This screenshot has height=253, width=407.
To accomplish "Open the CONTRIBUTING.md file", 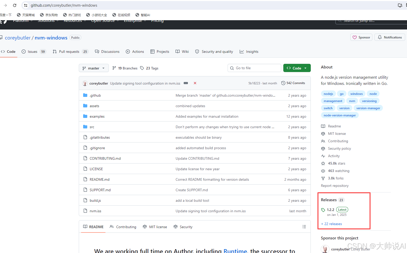I will (105, 158).
